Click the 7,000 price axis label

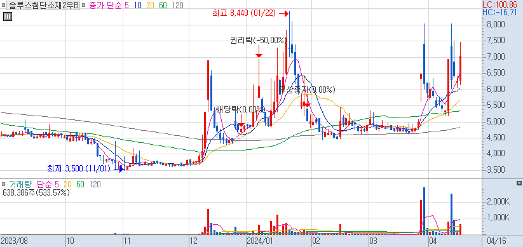click(495, 57)
